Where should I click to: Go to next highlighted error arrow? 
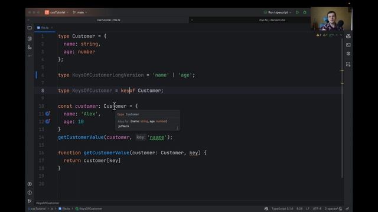tap(341, 35)
